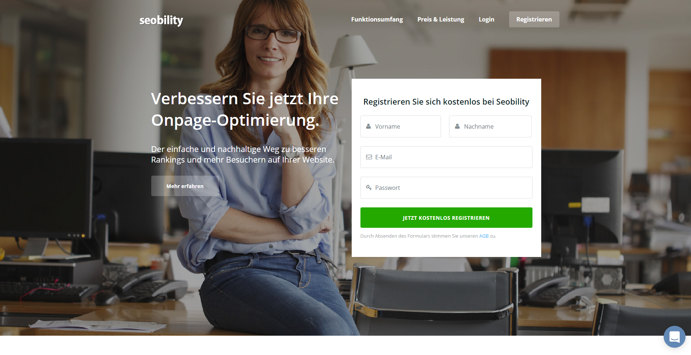Open Preis & Leistung menu item
Viewport: 691px width, 355px height.
coord(441,19)
